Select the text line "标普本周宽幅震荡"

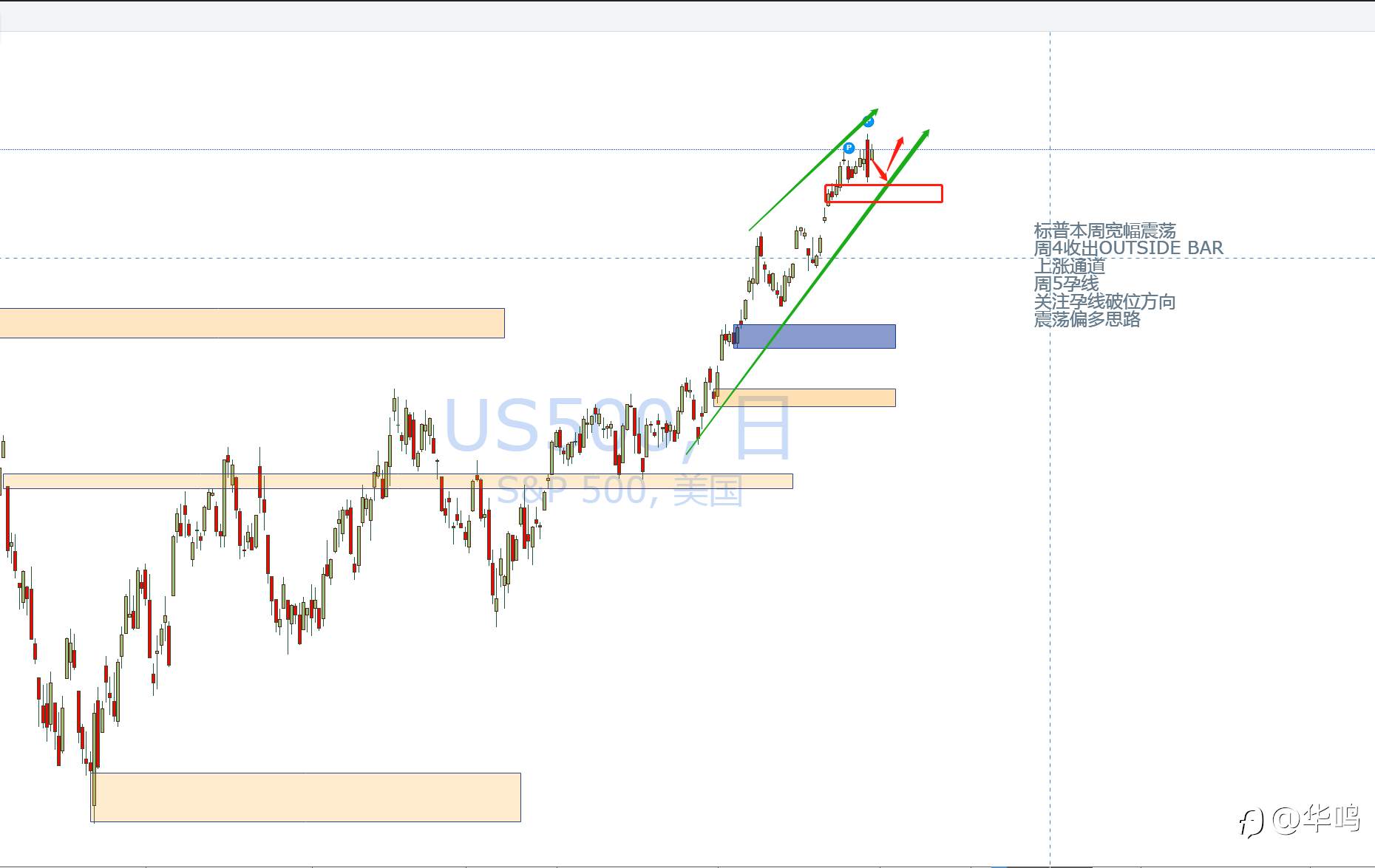click(x=1104, y=230)
